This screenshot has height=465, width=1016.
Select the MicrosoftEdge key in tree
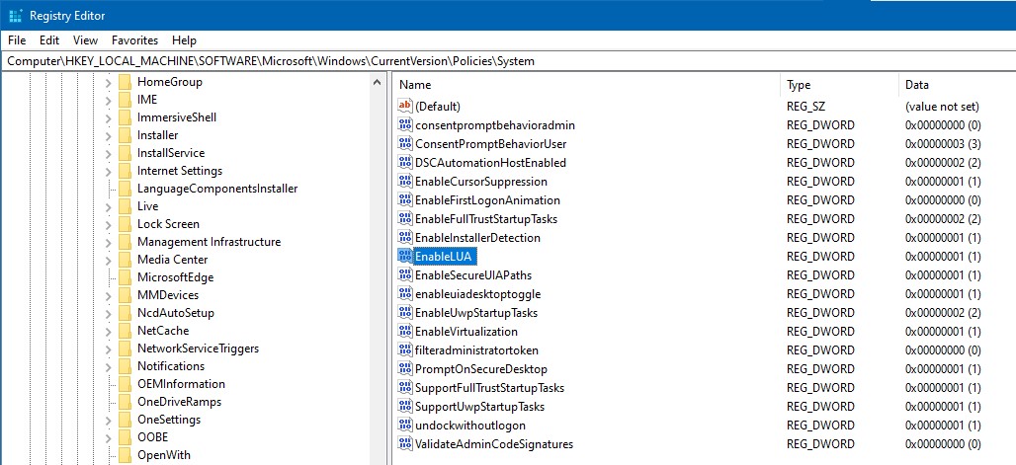(175, 277)
